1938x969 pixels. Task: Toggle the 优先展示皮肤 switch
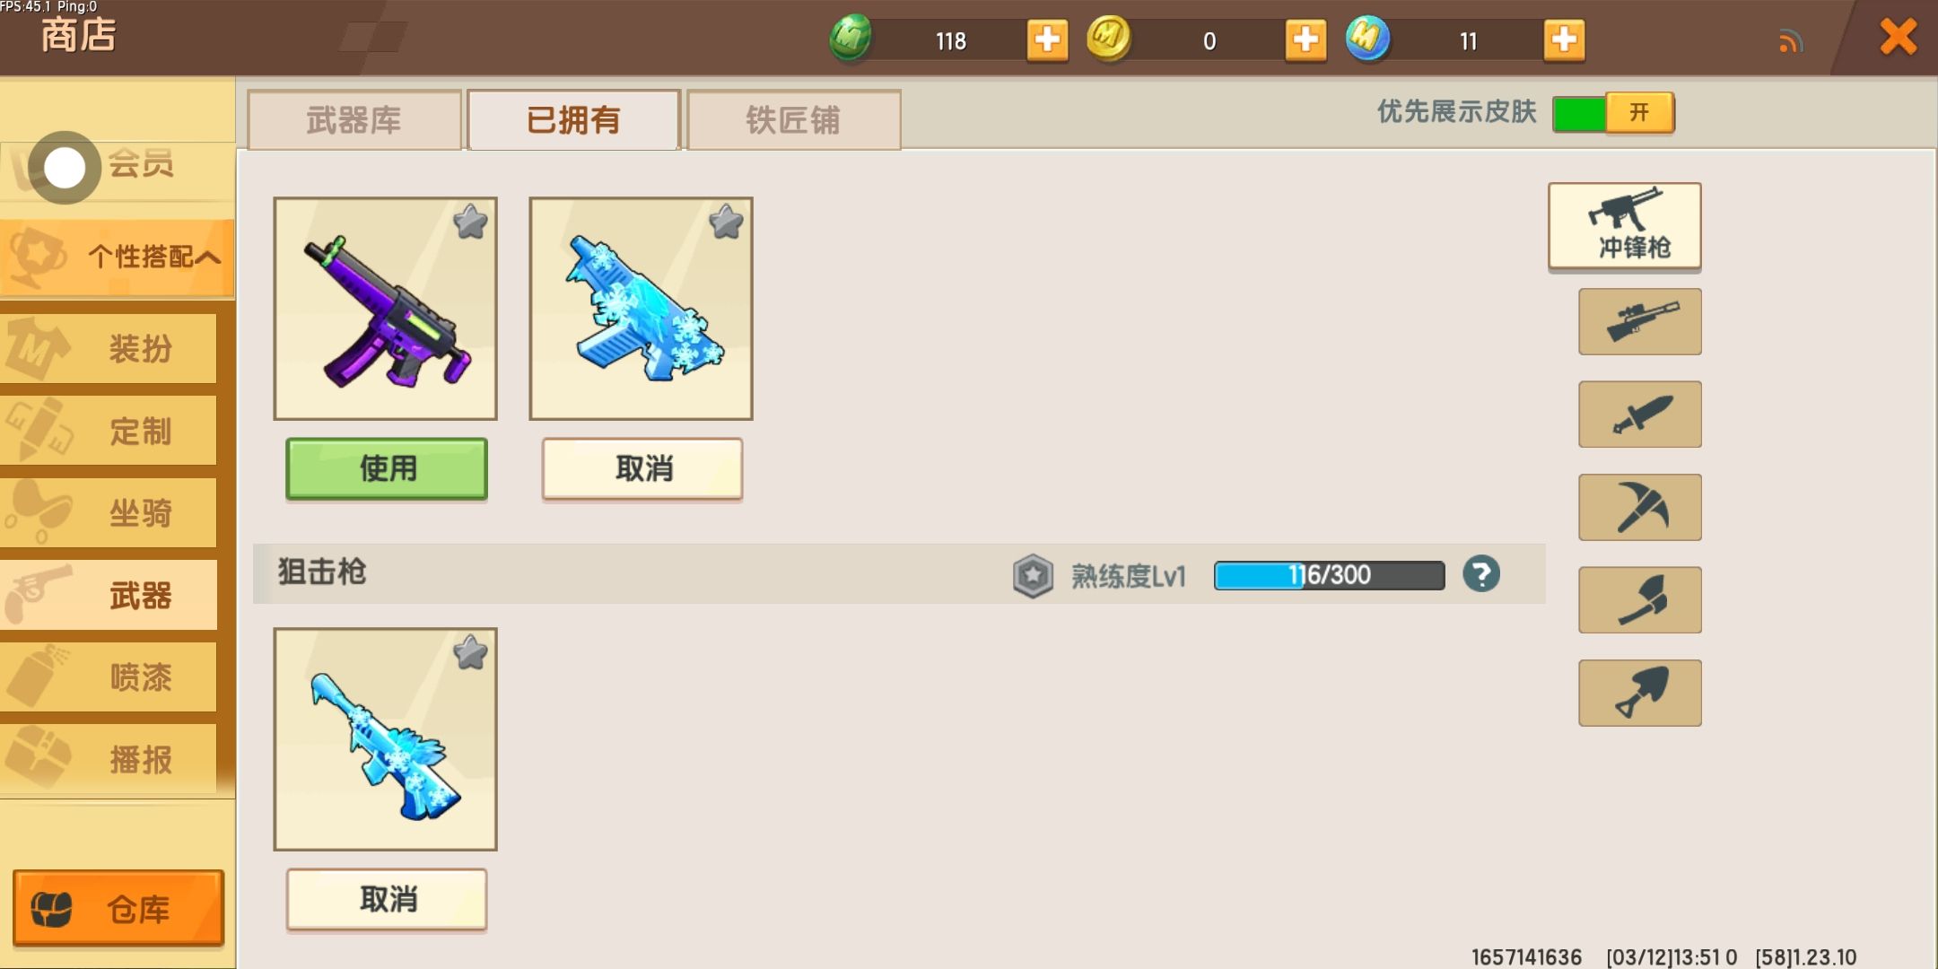pyautogui.click(x=1613, y=113)
